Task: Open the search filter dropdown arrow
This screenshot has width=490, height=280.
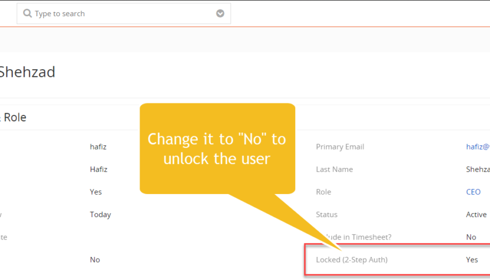Action: (220, 13)
